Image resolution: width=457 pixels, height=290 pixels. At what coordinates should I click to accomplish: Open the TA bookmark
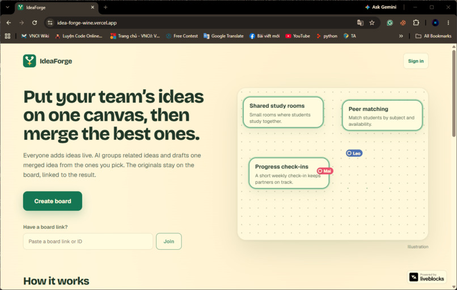pyautogui.click(x=350, y=36)
